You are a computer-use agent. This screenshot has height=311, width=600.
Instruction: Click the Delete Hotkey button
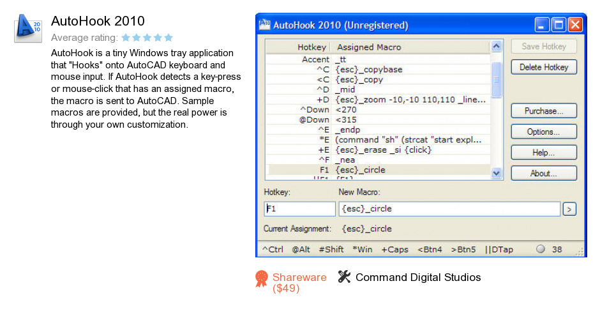[544, 67]
